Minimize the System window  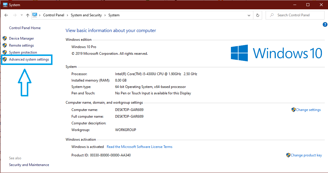click(294, 5)
